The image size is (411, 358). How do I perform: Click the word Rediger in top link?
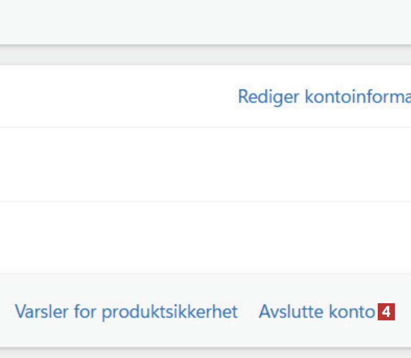268,97
